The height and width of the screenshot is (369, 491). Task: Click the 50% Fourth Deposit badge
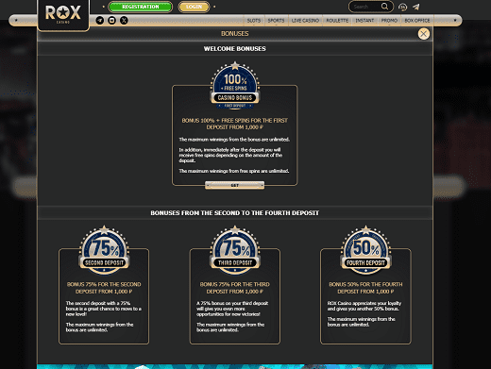[x=365, y=249]
